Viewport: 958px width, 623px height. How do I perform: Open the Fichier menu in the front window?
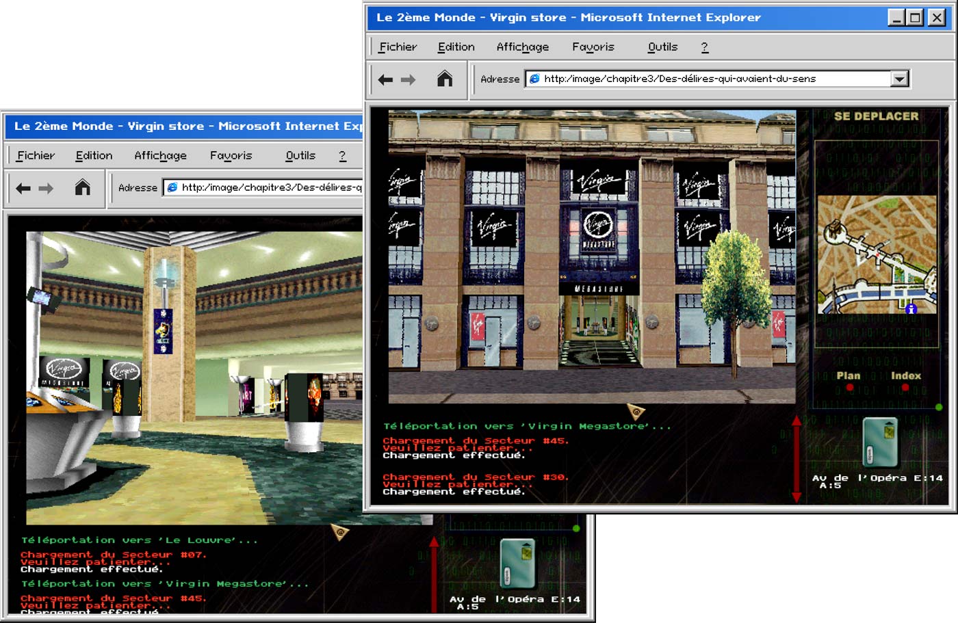click(x=398, y=47)
